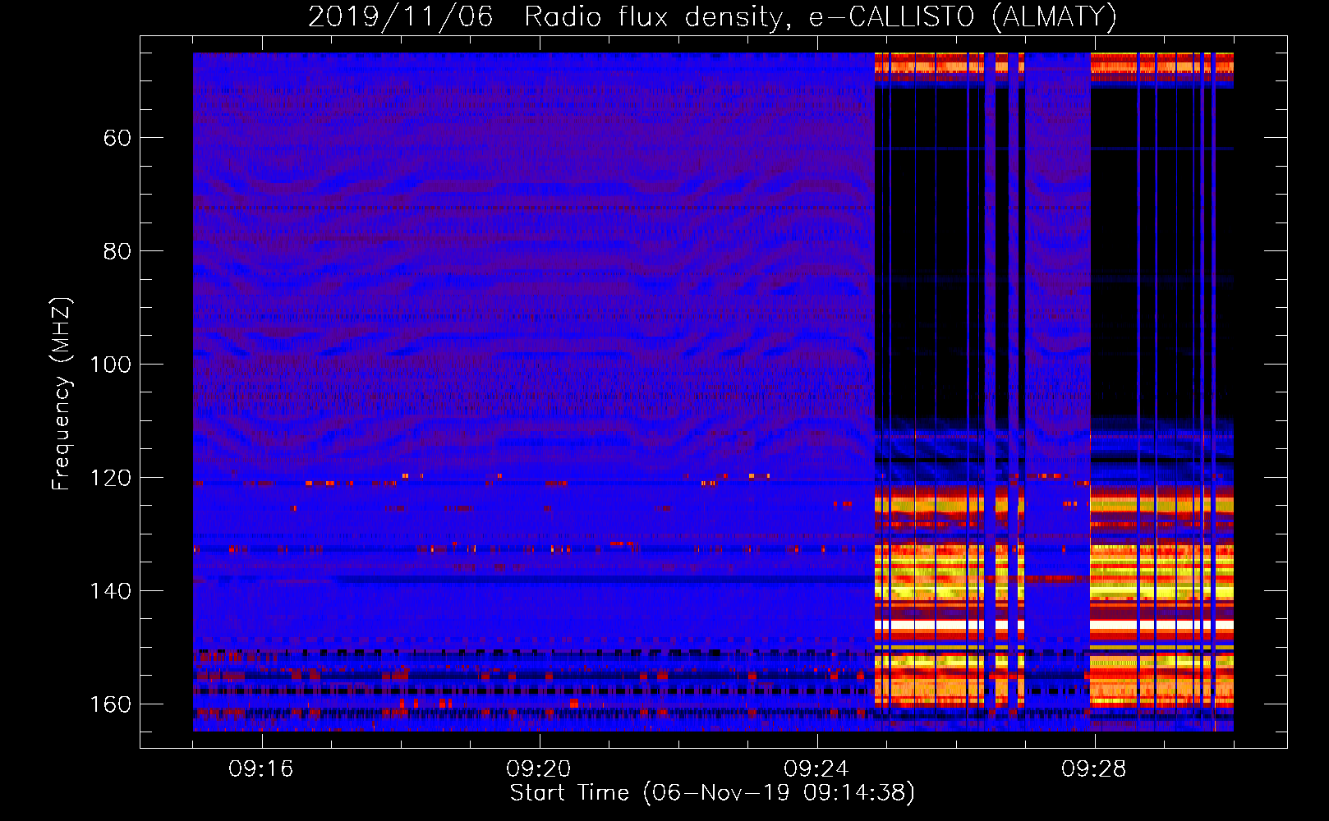Click the 80 frequency tick label
This screenshot has height=821, width=1329.
[117, 251]
